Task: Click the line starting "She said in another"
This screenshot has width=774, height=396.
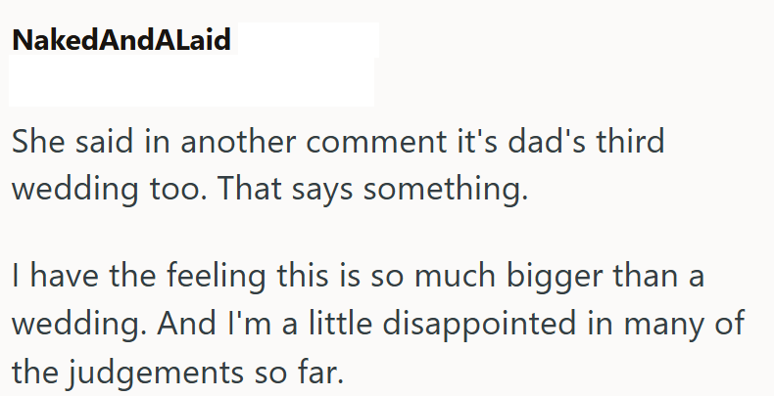Action: [338, 142]
